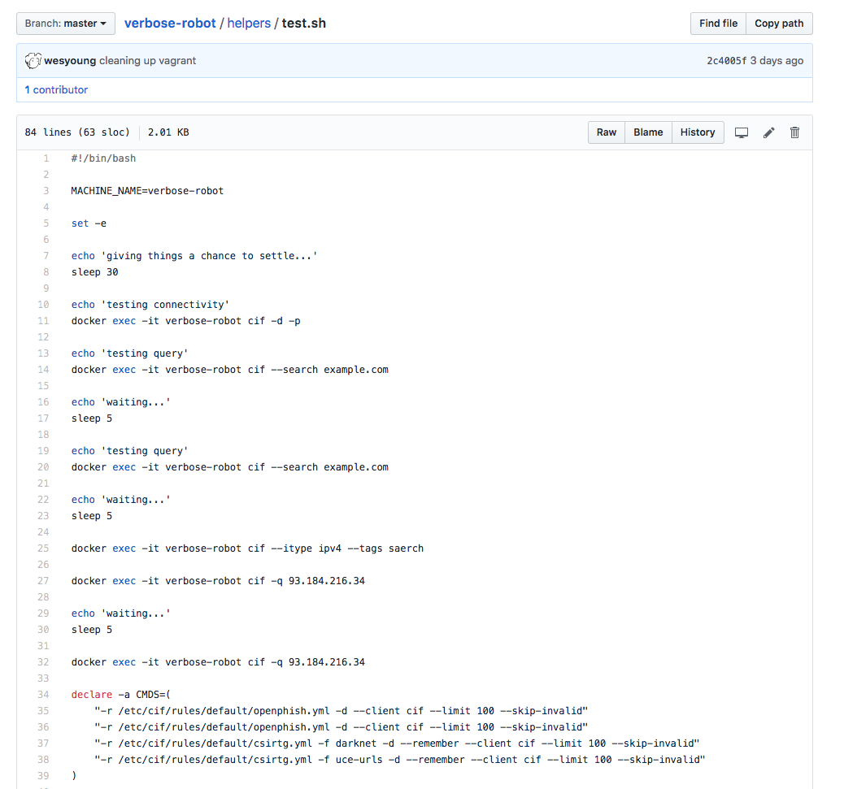Open the Blame view

[x=648, y=132]
